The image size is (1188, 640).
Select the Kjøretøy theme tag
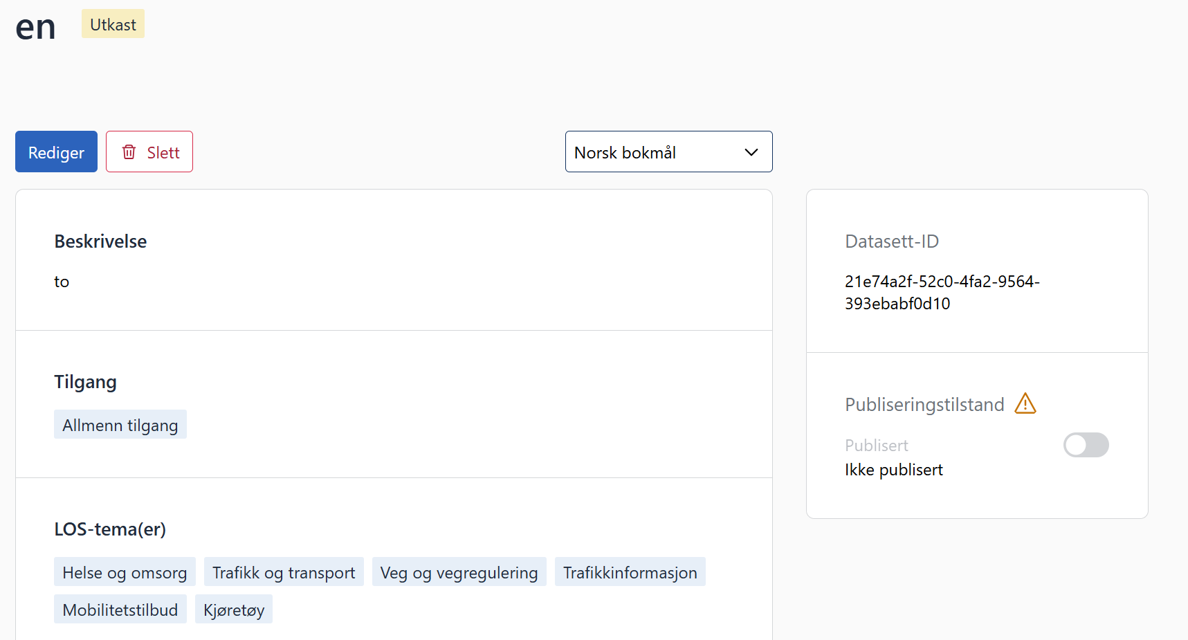(234, 610)
